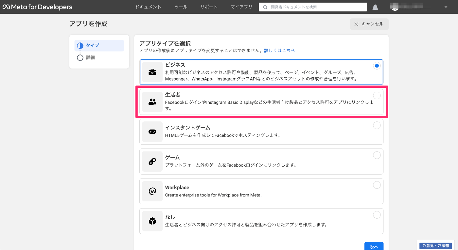The image size is (458, 250).
Task: Select the Workplace radio button
Action: click(x=377, y=185)
